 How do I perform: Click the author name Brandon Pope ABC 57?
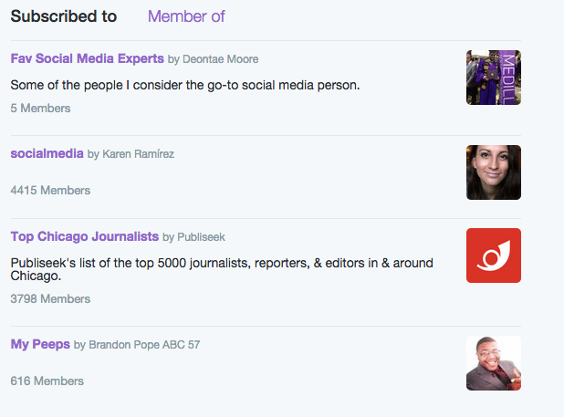click(x=144, y=344)
